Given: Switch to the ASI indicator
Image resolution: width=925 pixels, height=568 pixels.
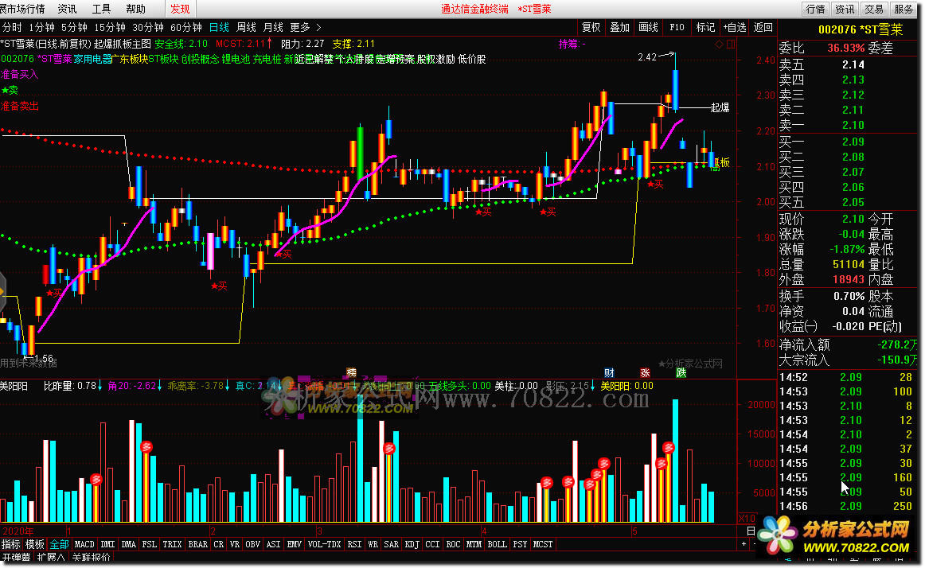Looking at the screenshot, I should click(x=274, y=544).
